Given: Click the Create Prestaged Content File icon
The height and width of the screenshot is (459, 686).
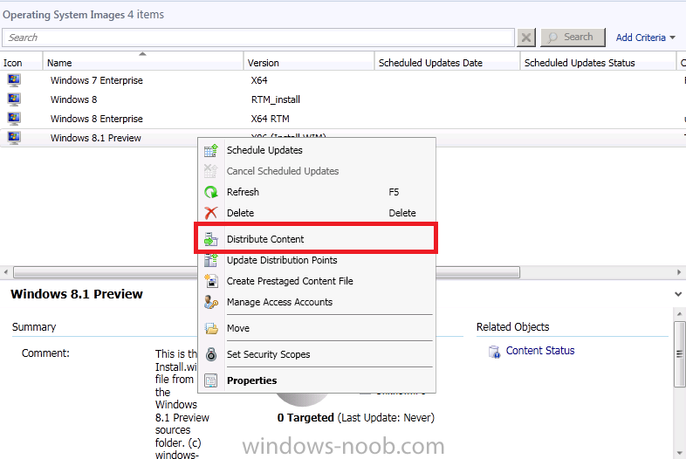Looking at the screenshot, I should click(210, 281).
